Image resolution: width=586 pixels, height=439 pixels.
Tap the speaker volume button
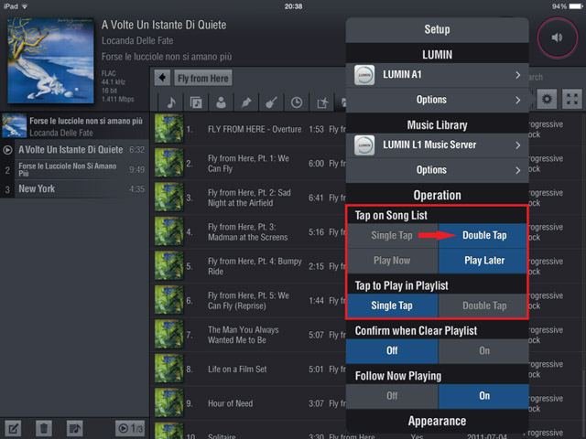pyautogui.click(x=557, y=37)
